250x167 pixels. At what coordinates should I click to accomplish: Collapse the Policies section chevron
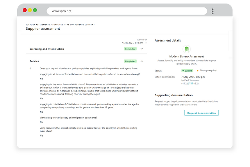(x=142, y=61)
